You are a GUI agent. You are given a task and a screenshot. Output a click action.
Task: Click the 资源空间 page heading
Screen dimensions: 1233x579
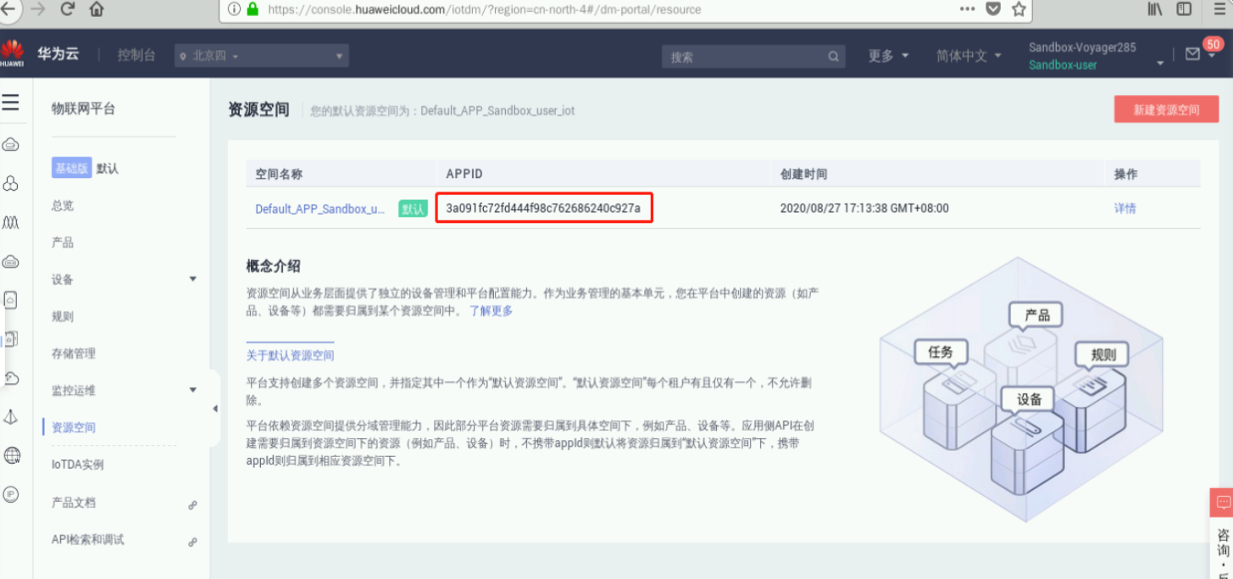258,109
